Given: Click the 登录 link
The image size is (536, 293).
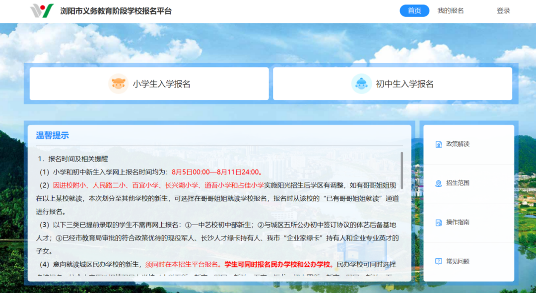Looking at the screenshot, I should pyautogui.click(x=503, y=10).
